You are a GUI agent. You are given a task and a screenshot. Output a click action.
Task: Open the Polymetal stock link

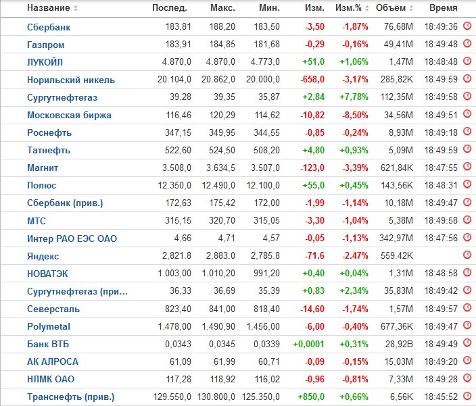(x=49, y=326)
